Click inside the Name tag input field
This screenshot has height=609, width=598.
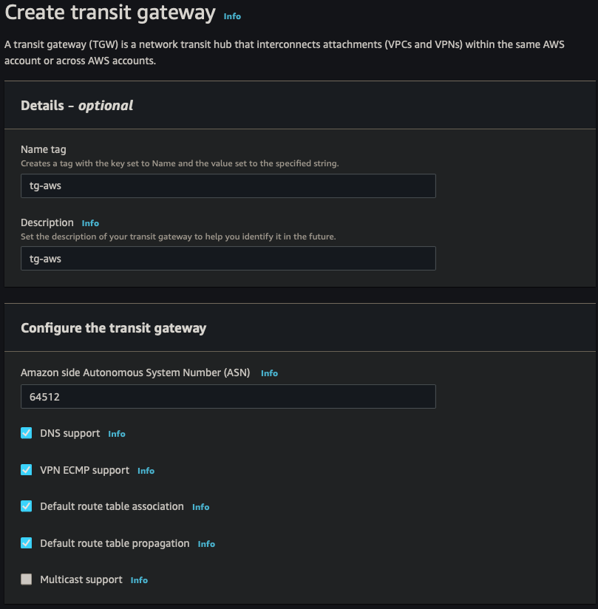pyautogui.click(x=228, y=186)
